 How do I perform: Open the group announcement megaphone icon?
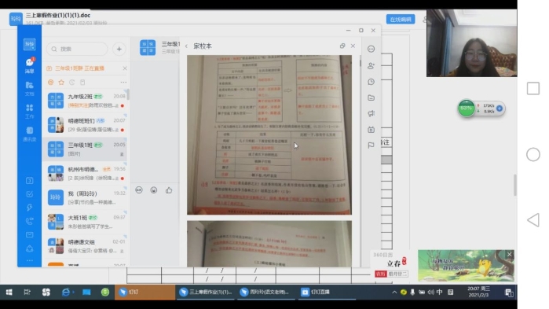point(371,113)
